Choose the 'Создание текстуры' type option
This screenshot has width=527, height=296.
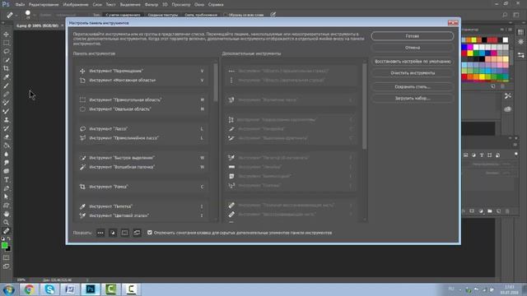[163, 15]
